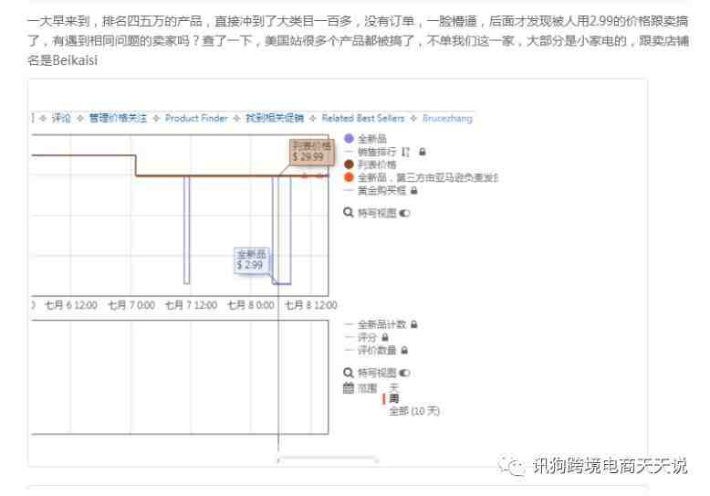The width and height of the screenshot is (710, 496).
Task: Open the Product Finder link
Action: (x=196, y=119)
